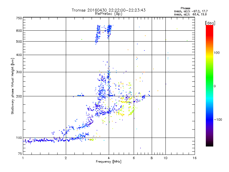Click the '6' frequency axis tick label
The image size is (229, 172).
(x=134, y=158)
